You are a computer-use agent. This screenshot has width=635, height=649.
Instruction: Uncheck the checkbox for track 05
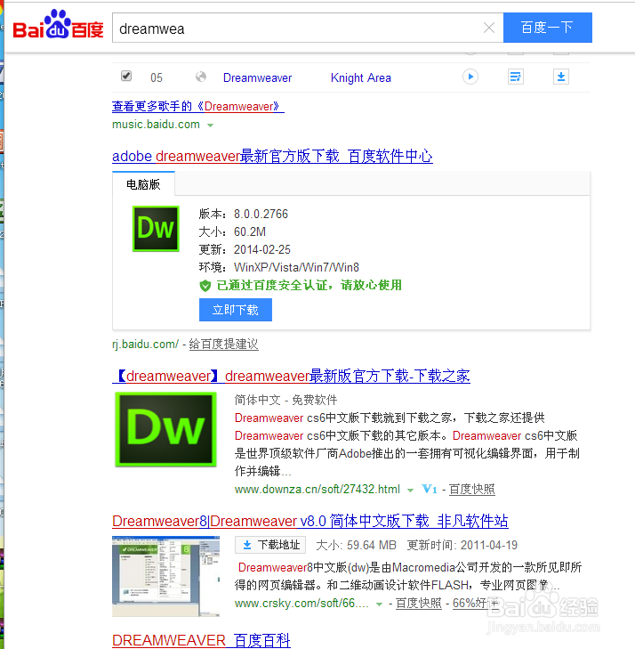coord(126,76)
